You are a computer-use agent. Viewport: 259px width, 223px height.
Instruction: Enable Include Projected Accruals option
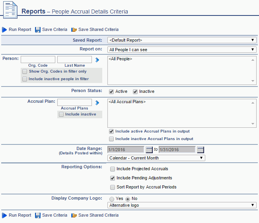click(x=113, y=169)
